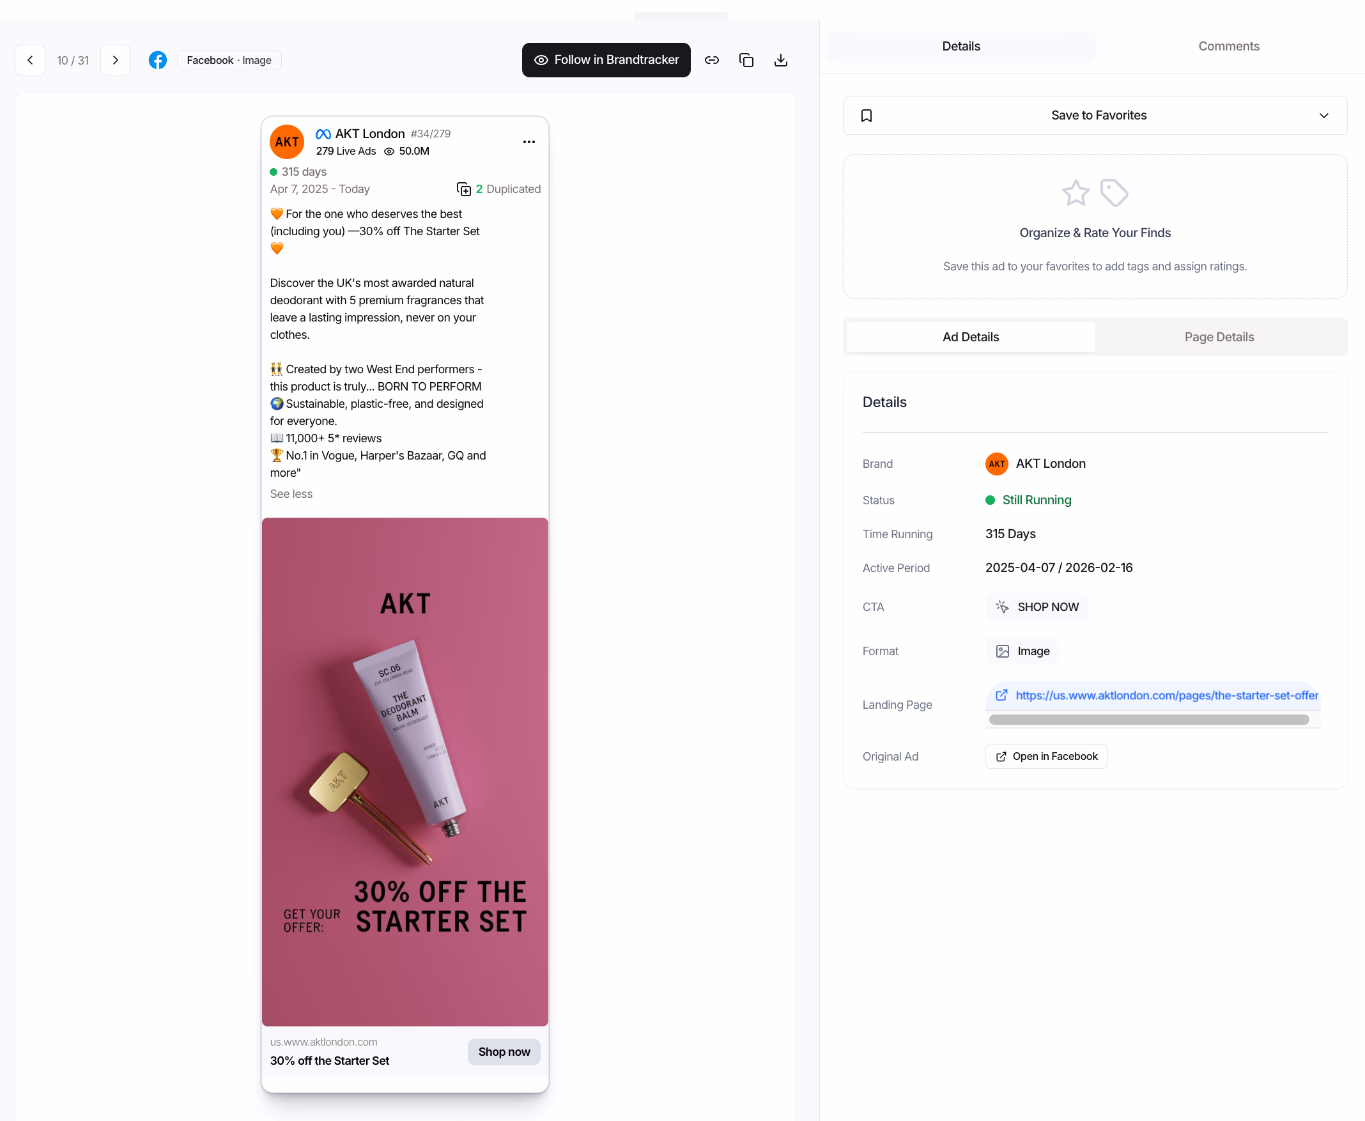Go to the next ad
The width and height of the screenshot is (1365, 1121).
[x=116, y=60]
